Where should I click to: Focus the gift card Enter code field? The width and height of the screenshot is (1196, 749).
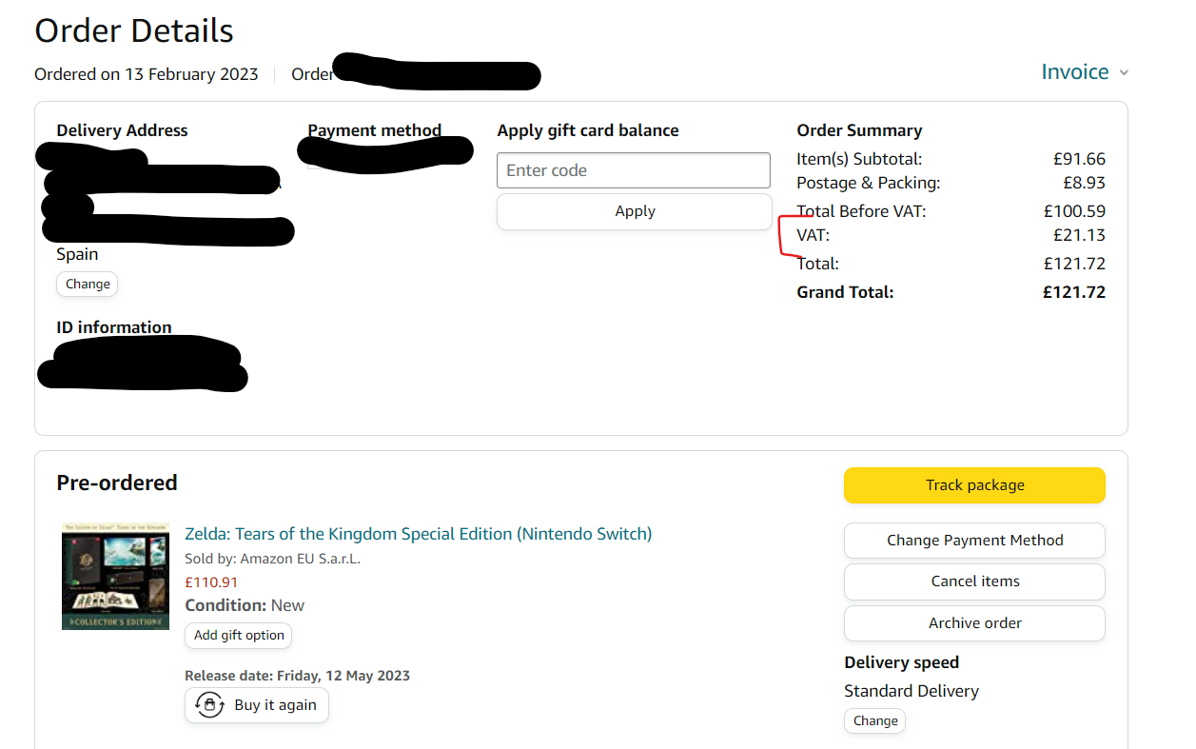coord(633,170)
